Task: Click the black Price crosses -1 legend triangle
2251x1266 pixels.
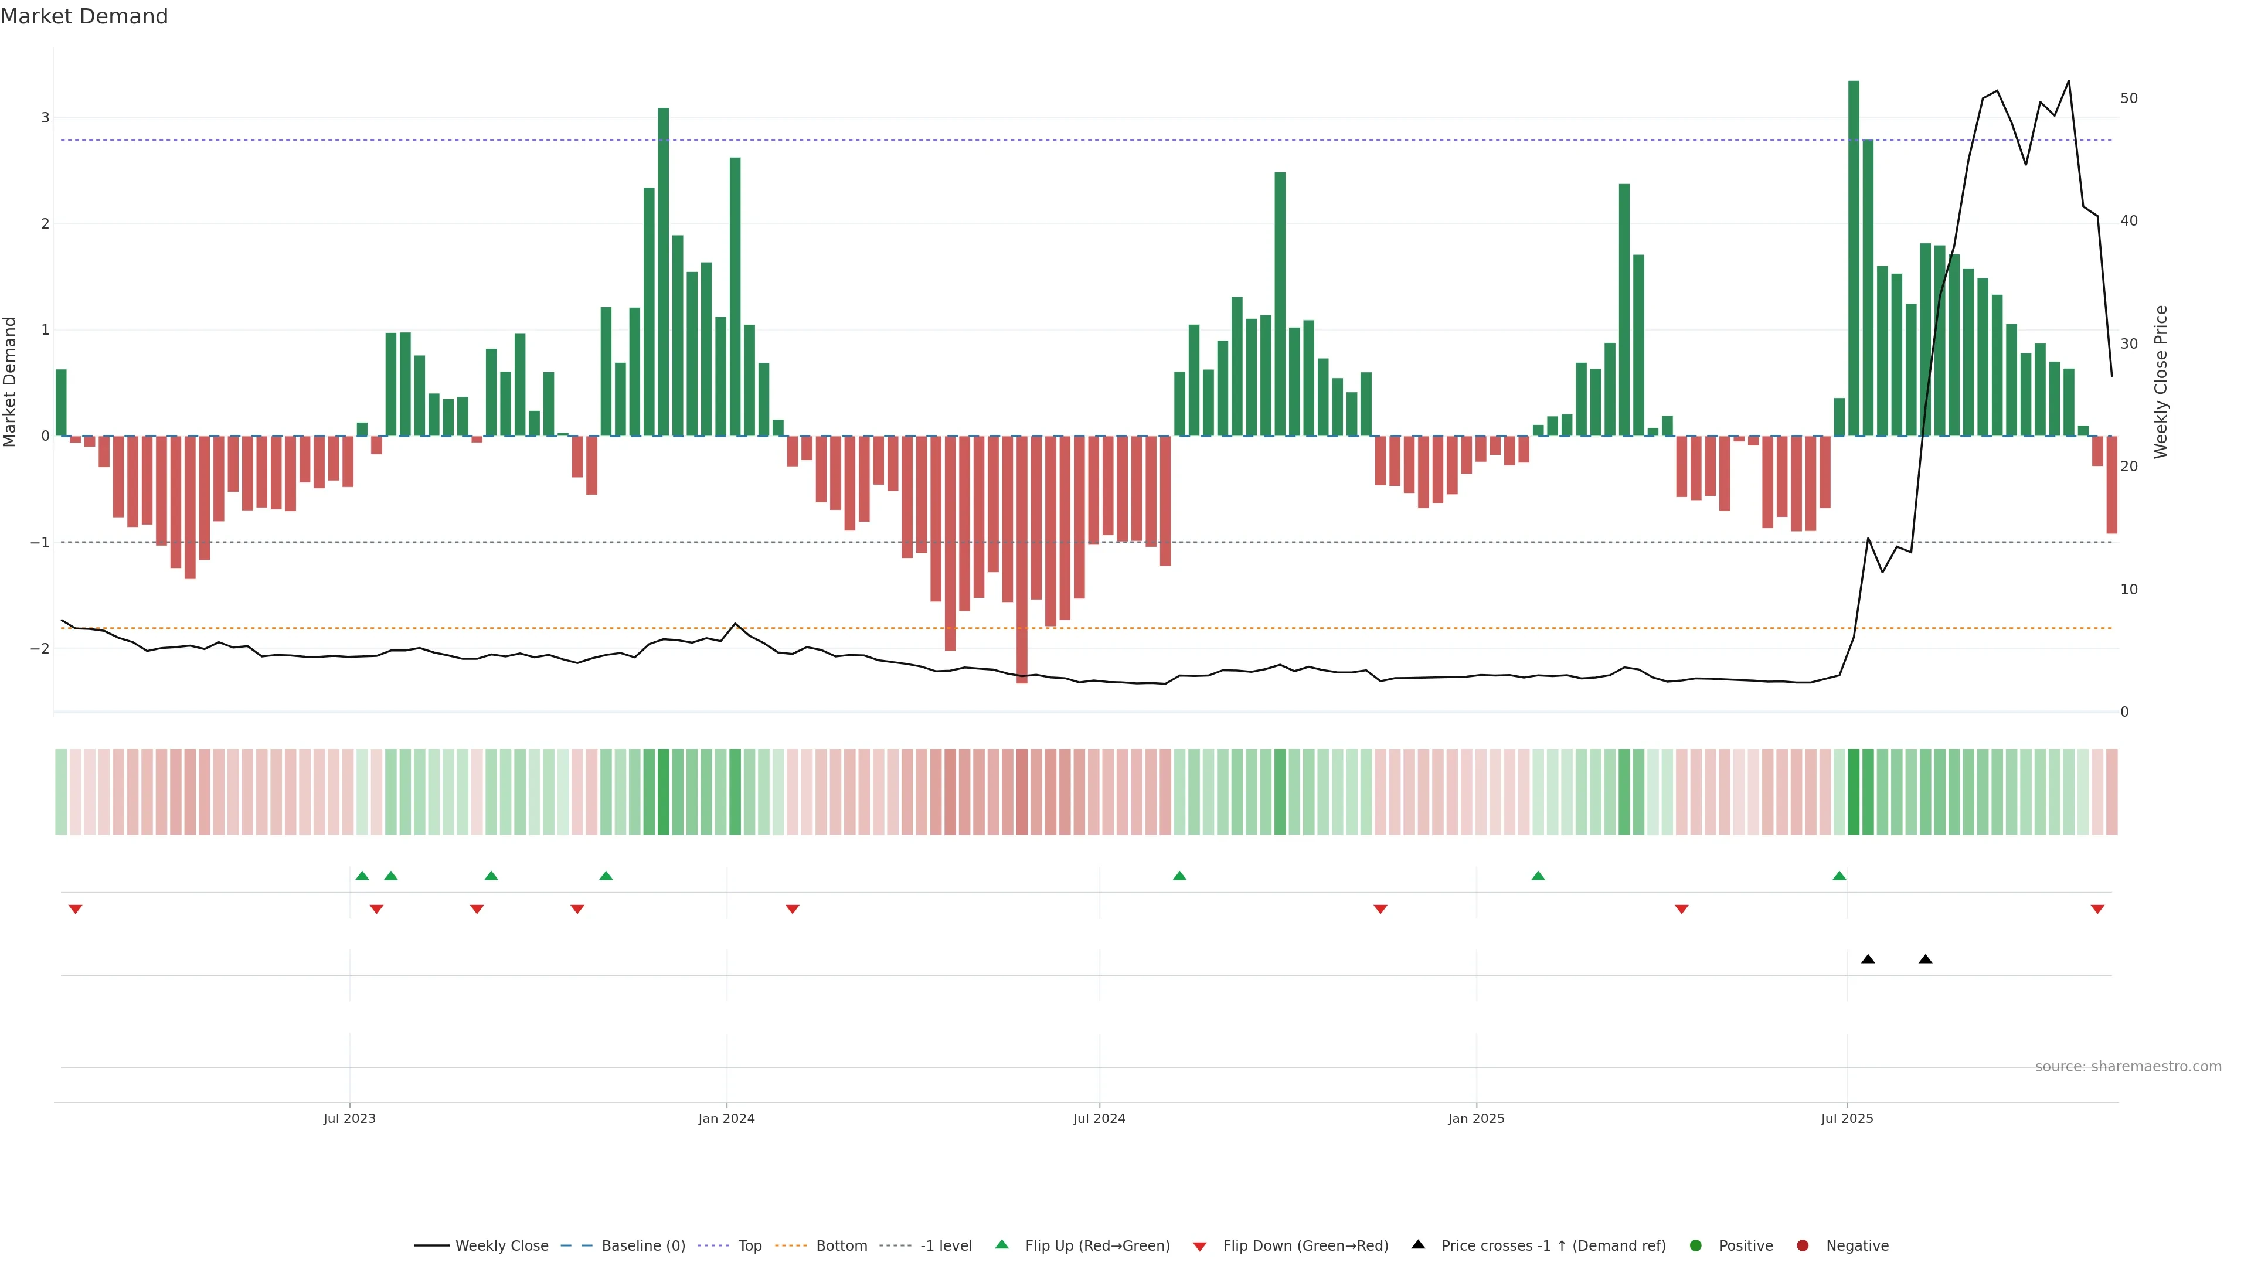Action: coord(1418,1244)
